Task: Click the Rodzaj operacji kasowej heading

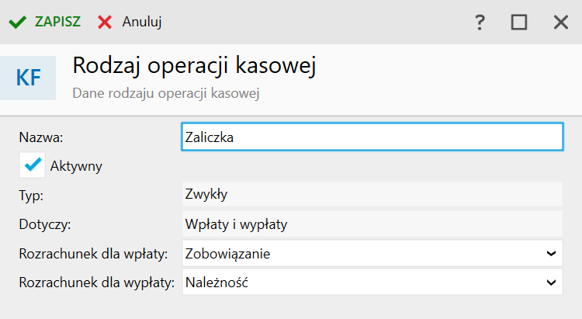Action: (194, 66)
